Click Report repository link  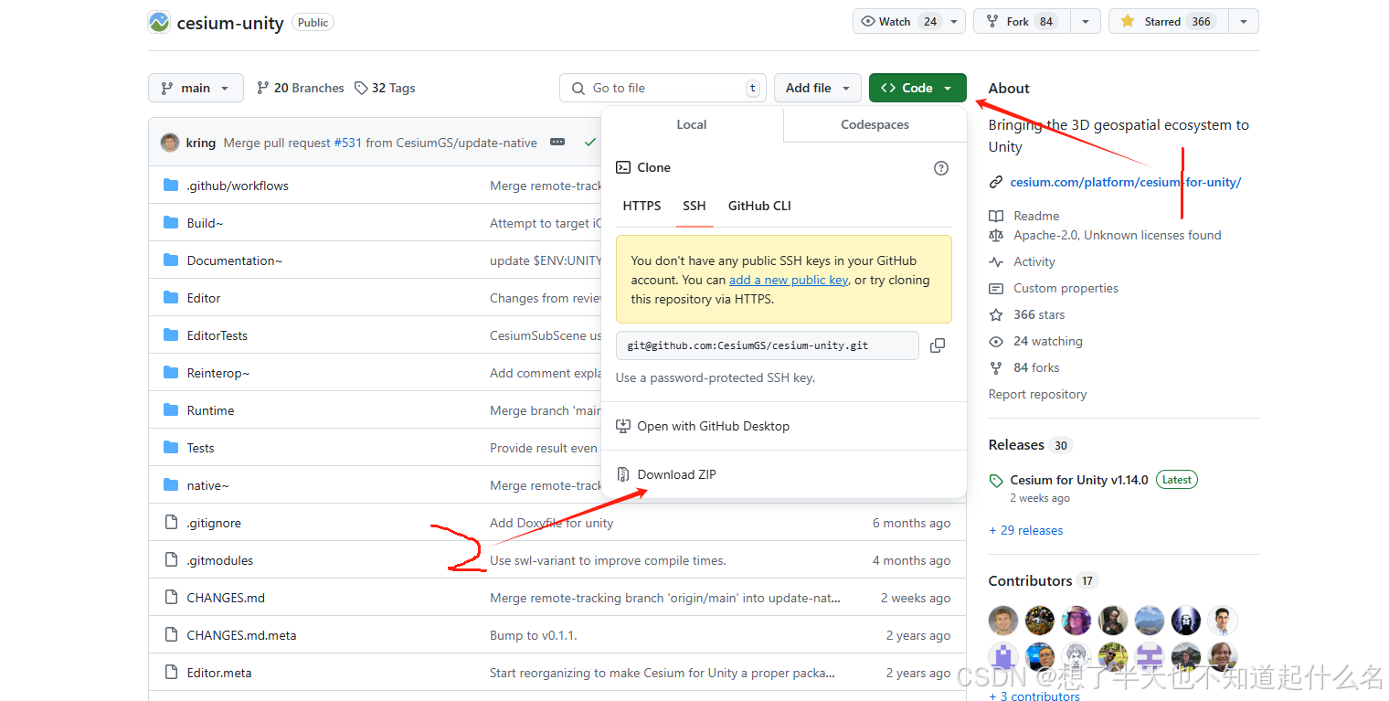tap(1037, 394)
